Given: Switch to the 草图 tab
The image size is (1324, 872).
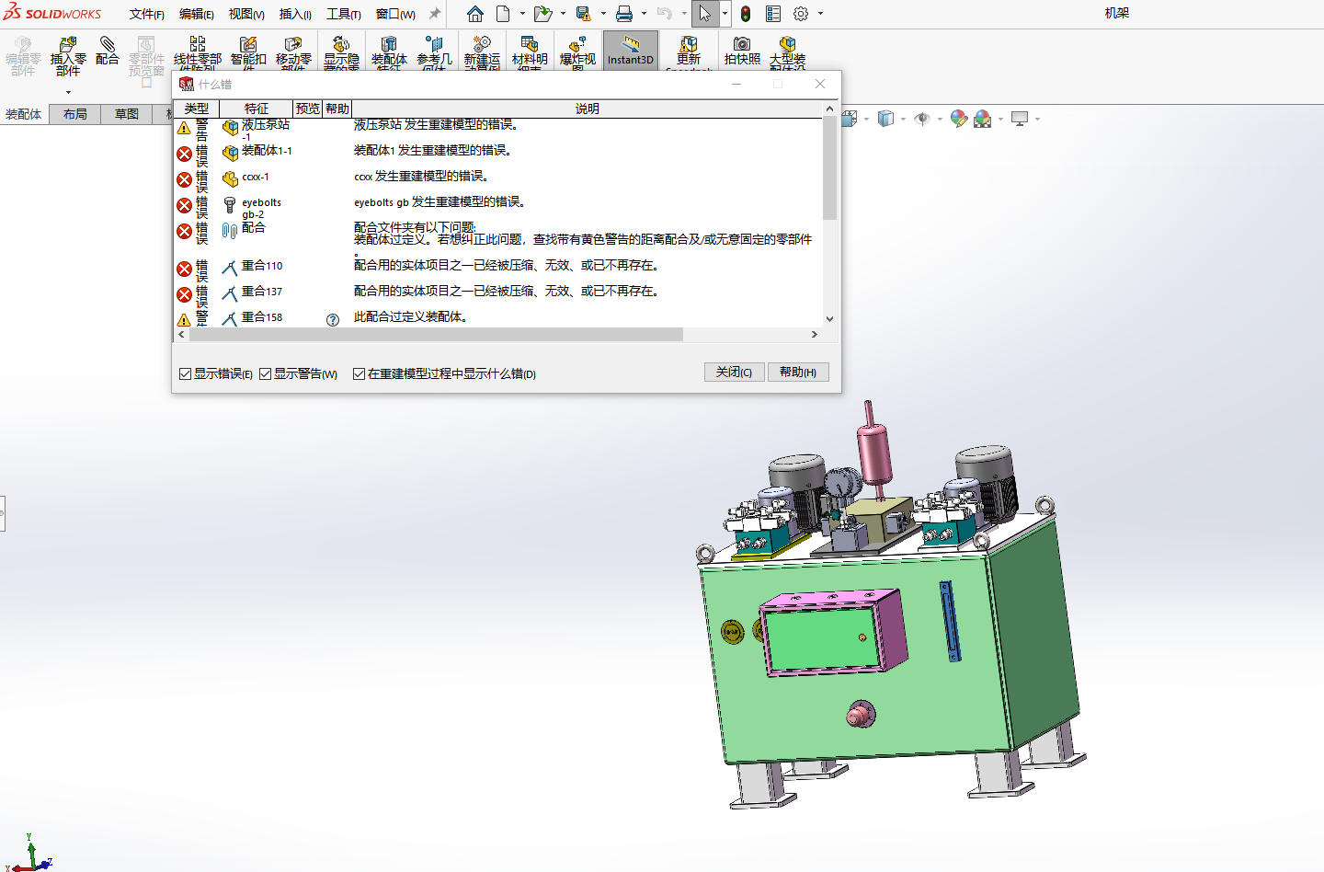Looking at the screenshot, I should (126, 114).
